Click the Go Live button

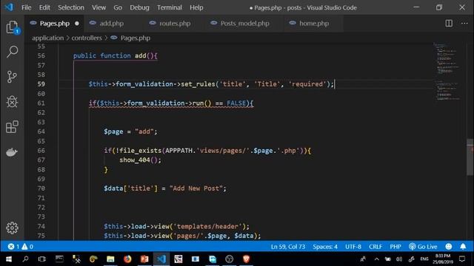coord(423,247)
